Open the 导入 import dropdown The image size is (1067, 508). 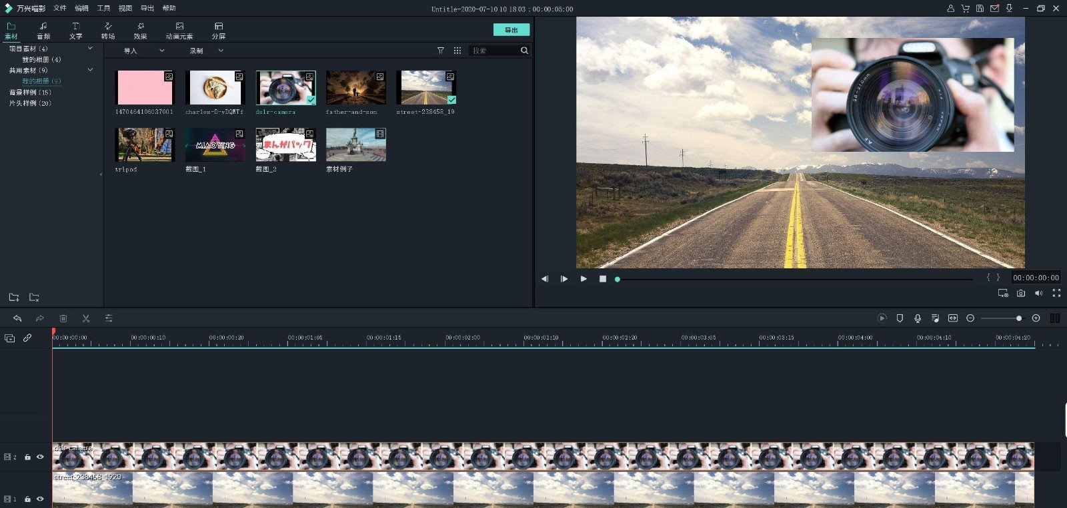coord(143,51)
